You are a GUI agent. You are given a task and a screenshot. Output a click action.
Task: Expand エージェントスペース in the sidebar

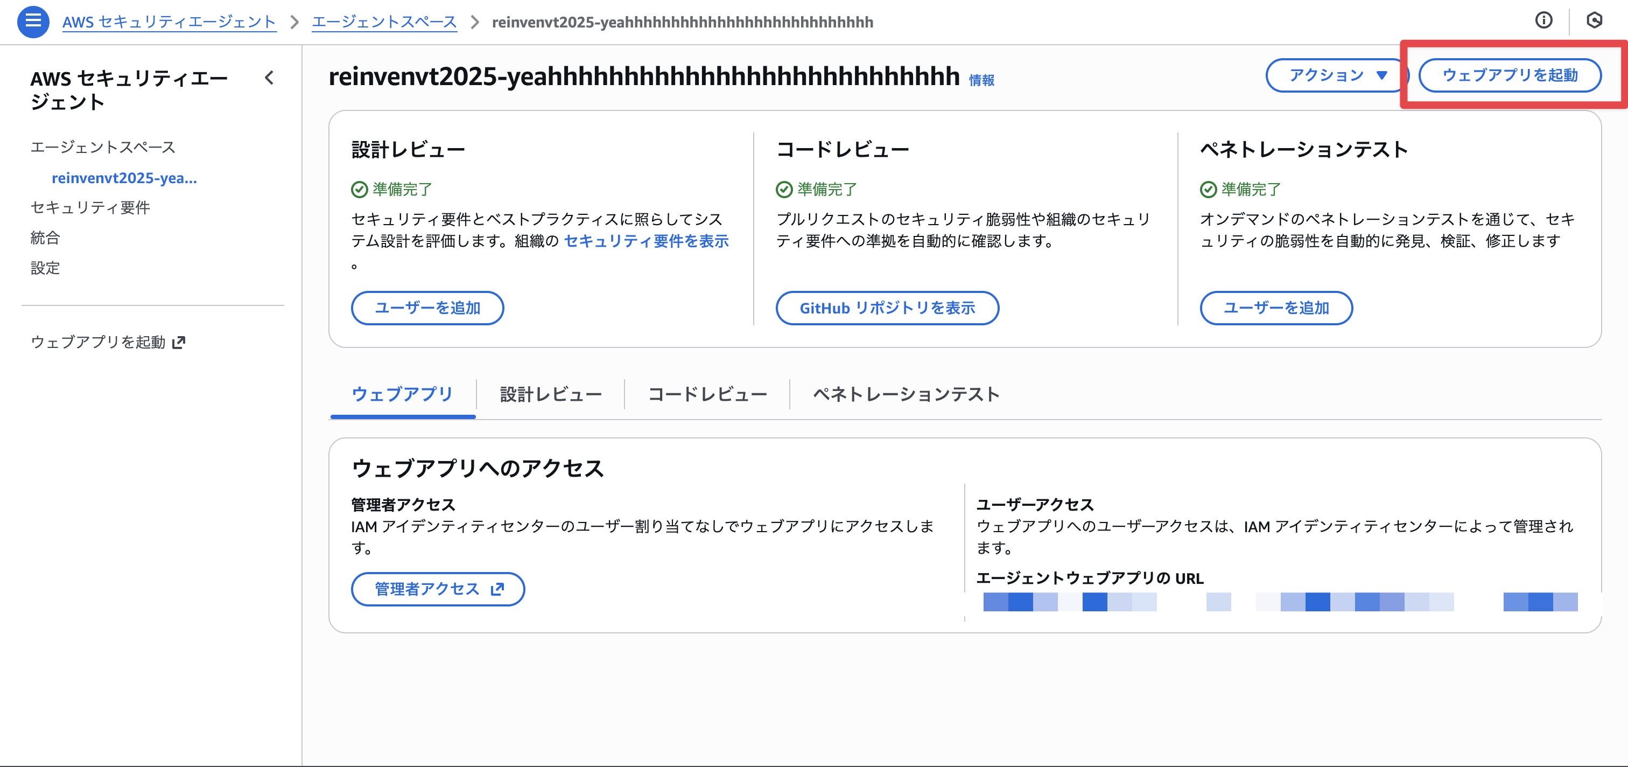point(103,147)
